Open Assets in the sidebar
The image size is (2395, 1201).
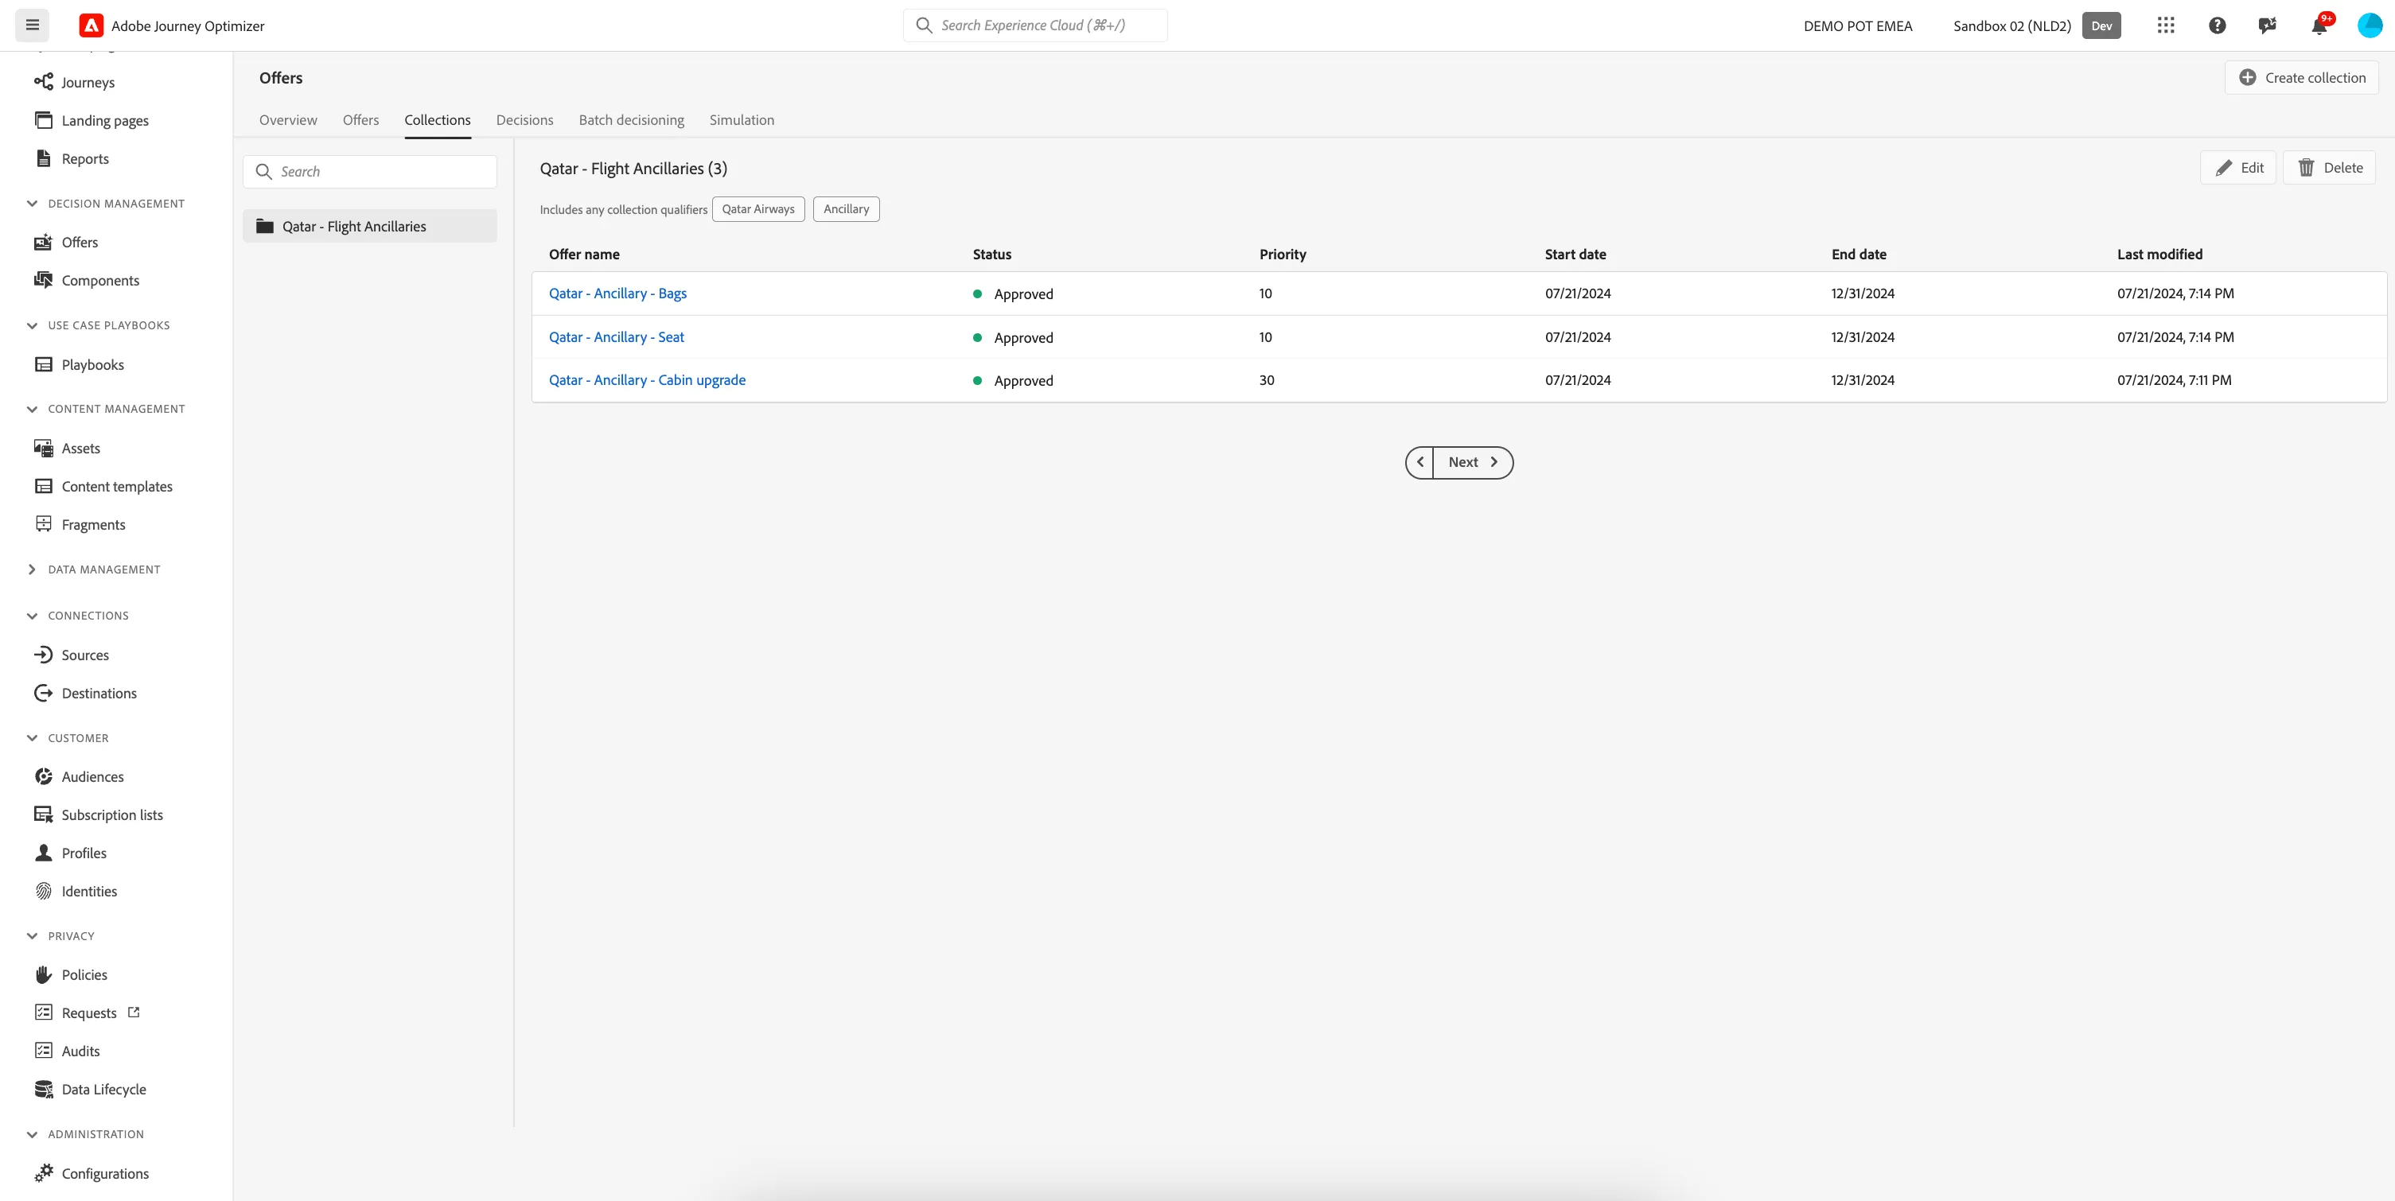pyautogui.click(x=67, y=448)
